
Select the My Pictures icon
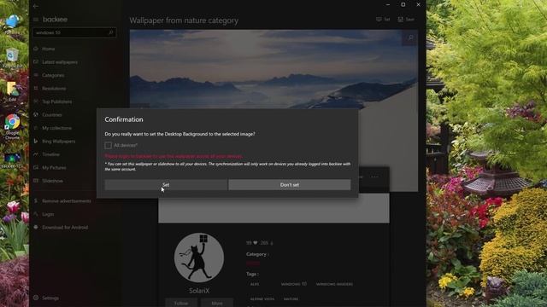click(36, 167)
